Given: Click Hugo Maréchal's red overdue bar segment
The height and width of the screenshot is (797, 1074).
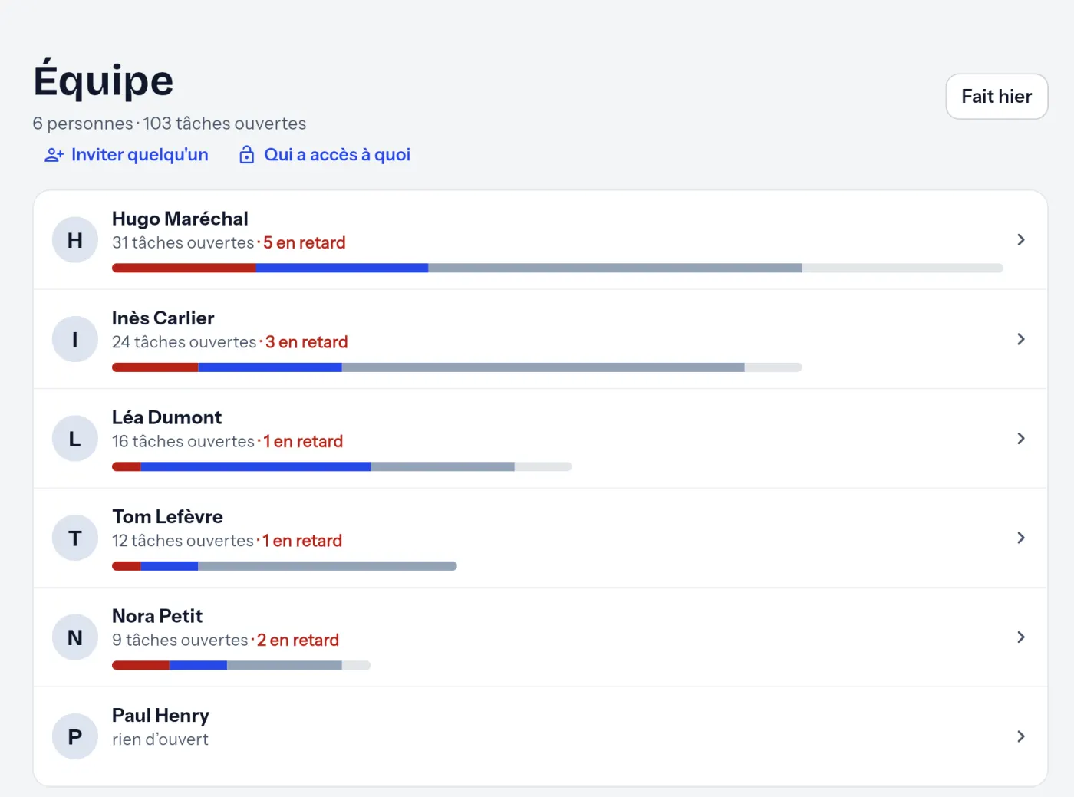Looking at the screenshot, I should [x=184, y=268].
